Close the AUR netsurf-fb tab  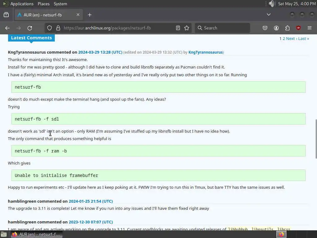pyautogui.click(x=78, y=15)
